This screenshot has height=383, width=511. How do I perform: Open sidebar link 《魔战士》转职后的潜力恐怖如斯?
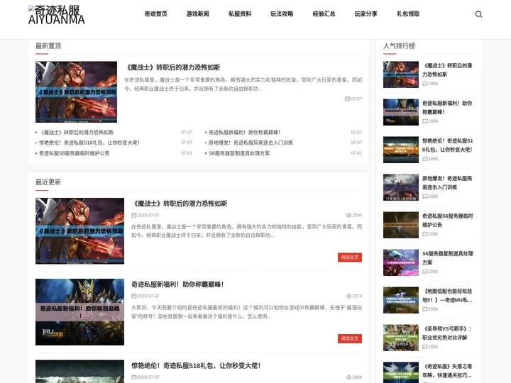(447, 70)
